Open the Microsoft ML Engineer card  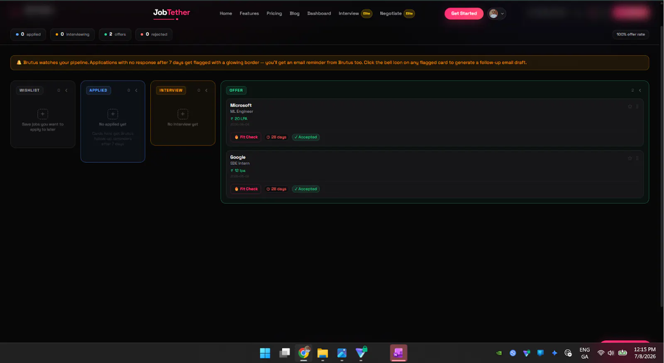(435, 122)
